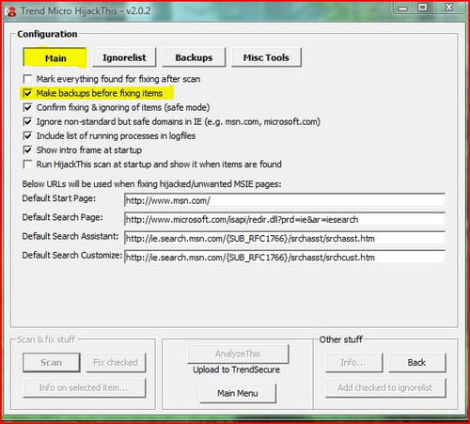Uncheck Include list of running processes
Screen dimensions: 470x424
click(27, 135)
